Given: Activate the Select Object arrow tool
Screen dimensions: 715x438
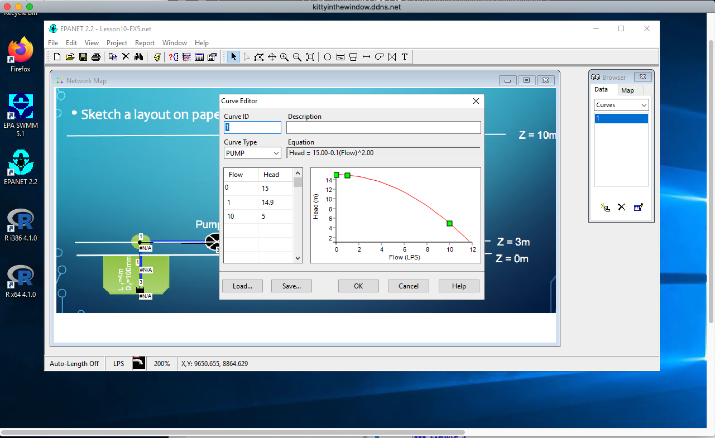Looking at the screenshot, I should coord(233,57).
